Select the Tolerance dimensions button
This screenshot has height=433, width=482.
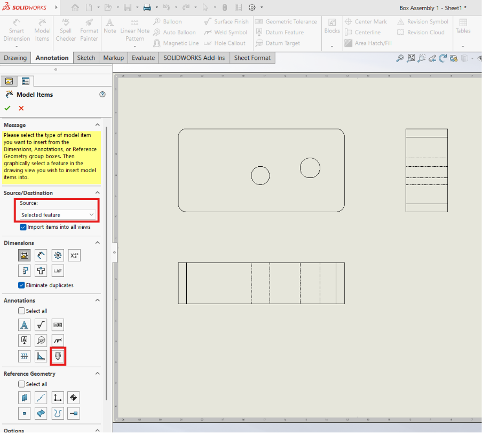coord(74,255)
